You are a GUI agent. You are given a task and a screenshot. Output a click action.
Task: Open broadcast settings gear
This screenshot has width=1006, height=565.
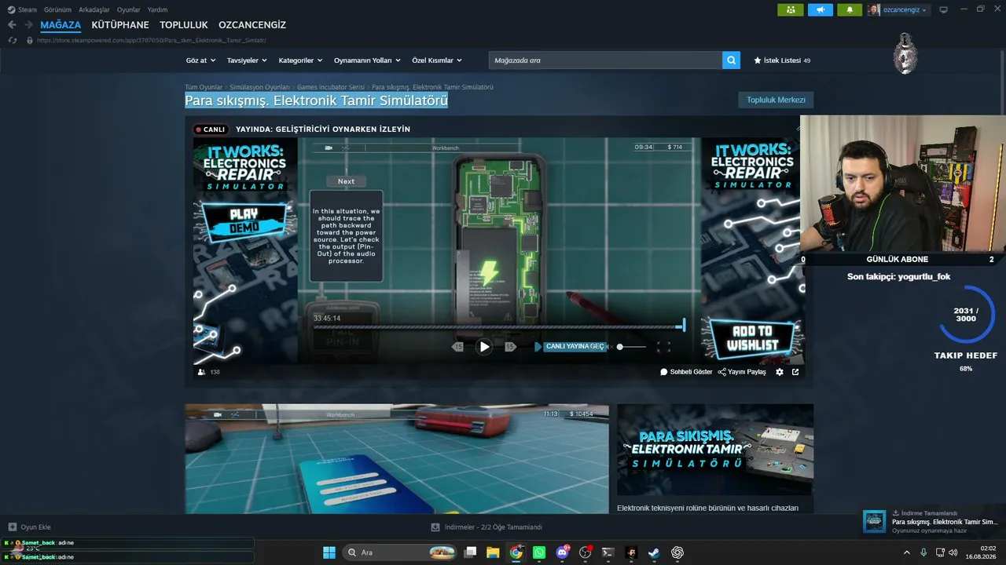pos(780,372)
